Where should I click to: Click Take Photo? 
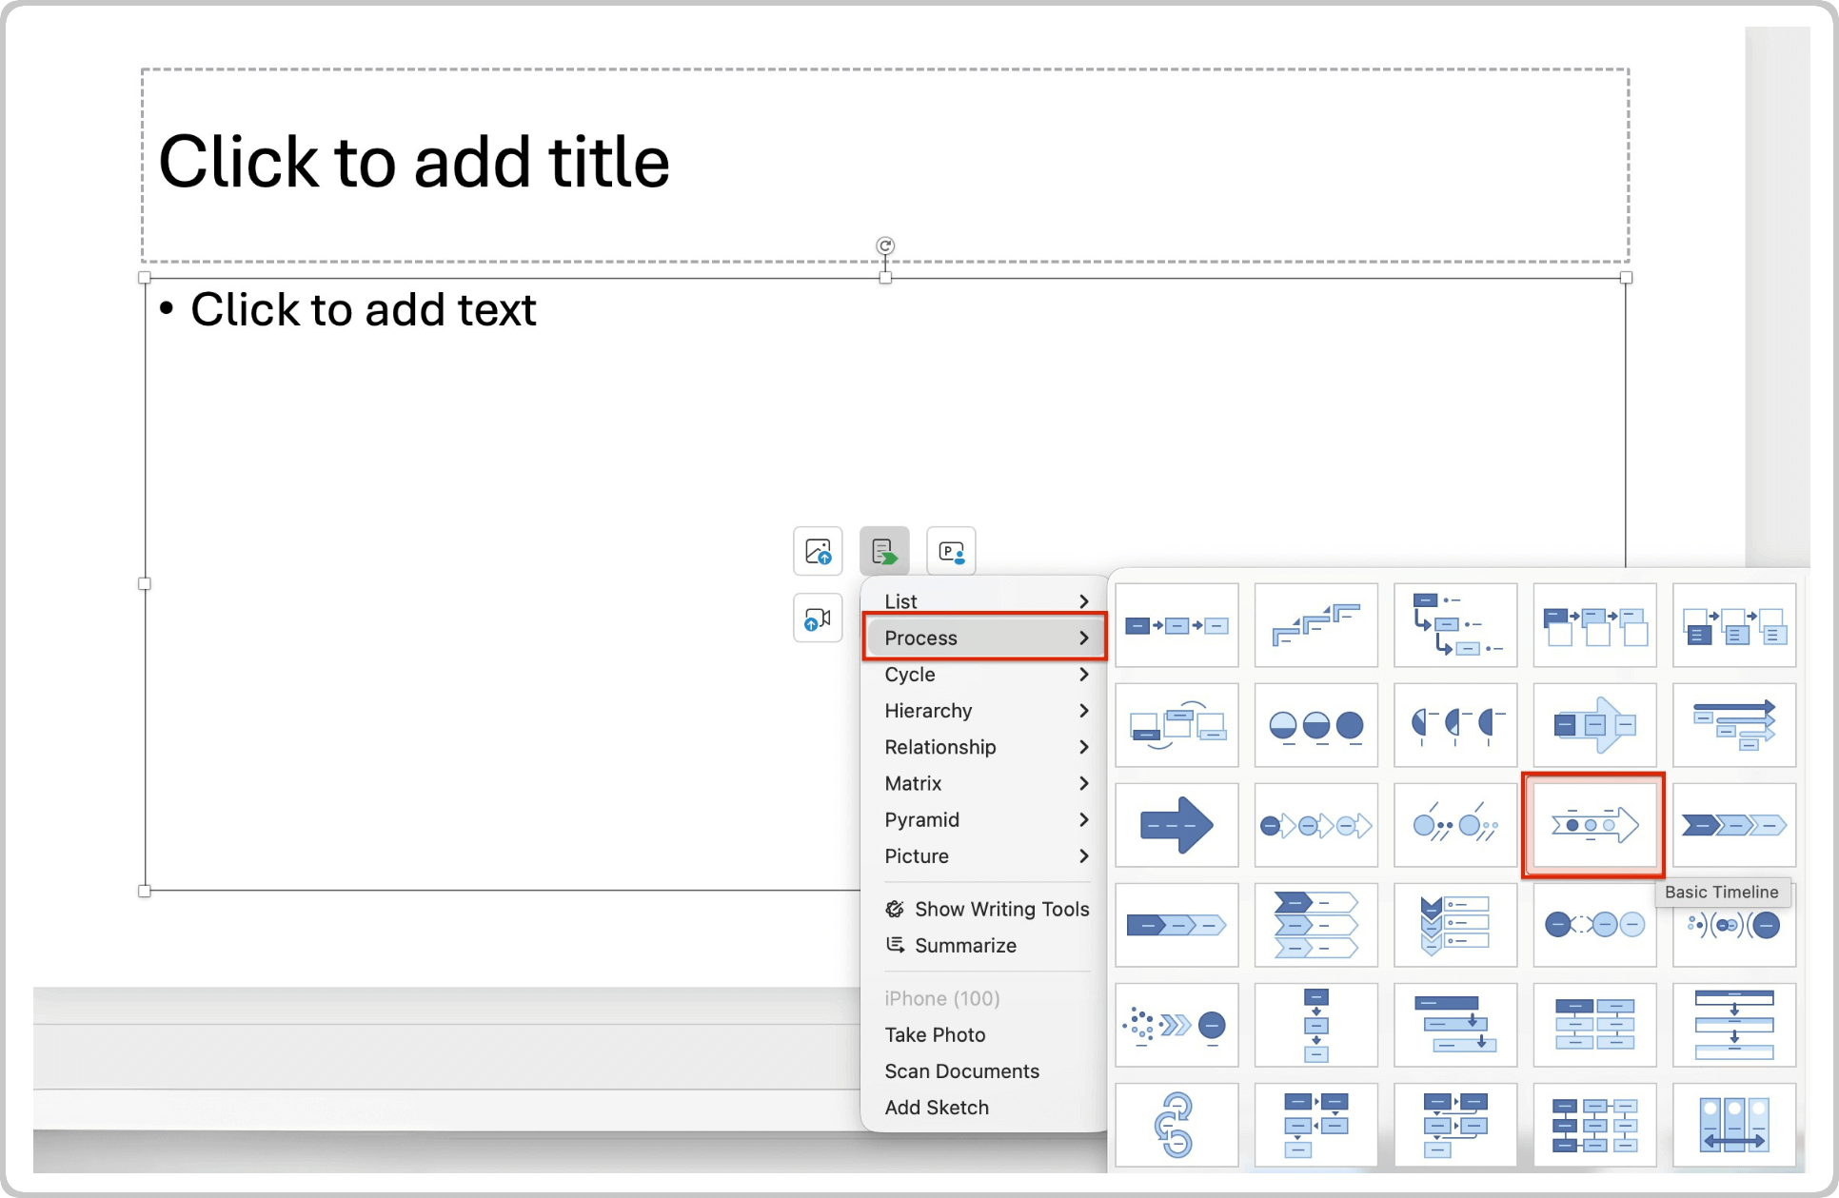coord(935,1034)
